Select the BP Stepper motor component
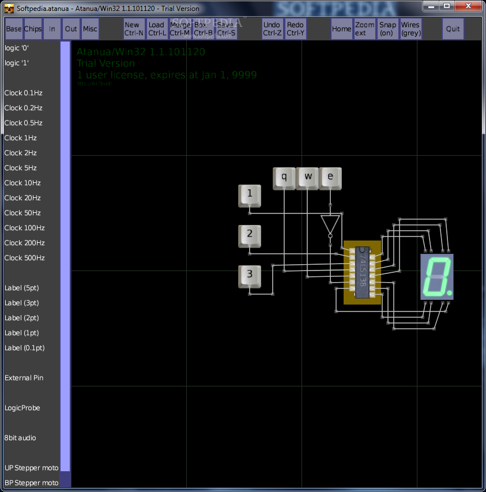This screenshot has width=486, height=492. 31,483
